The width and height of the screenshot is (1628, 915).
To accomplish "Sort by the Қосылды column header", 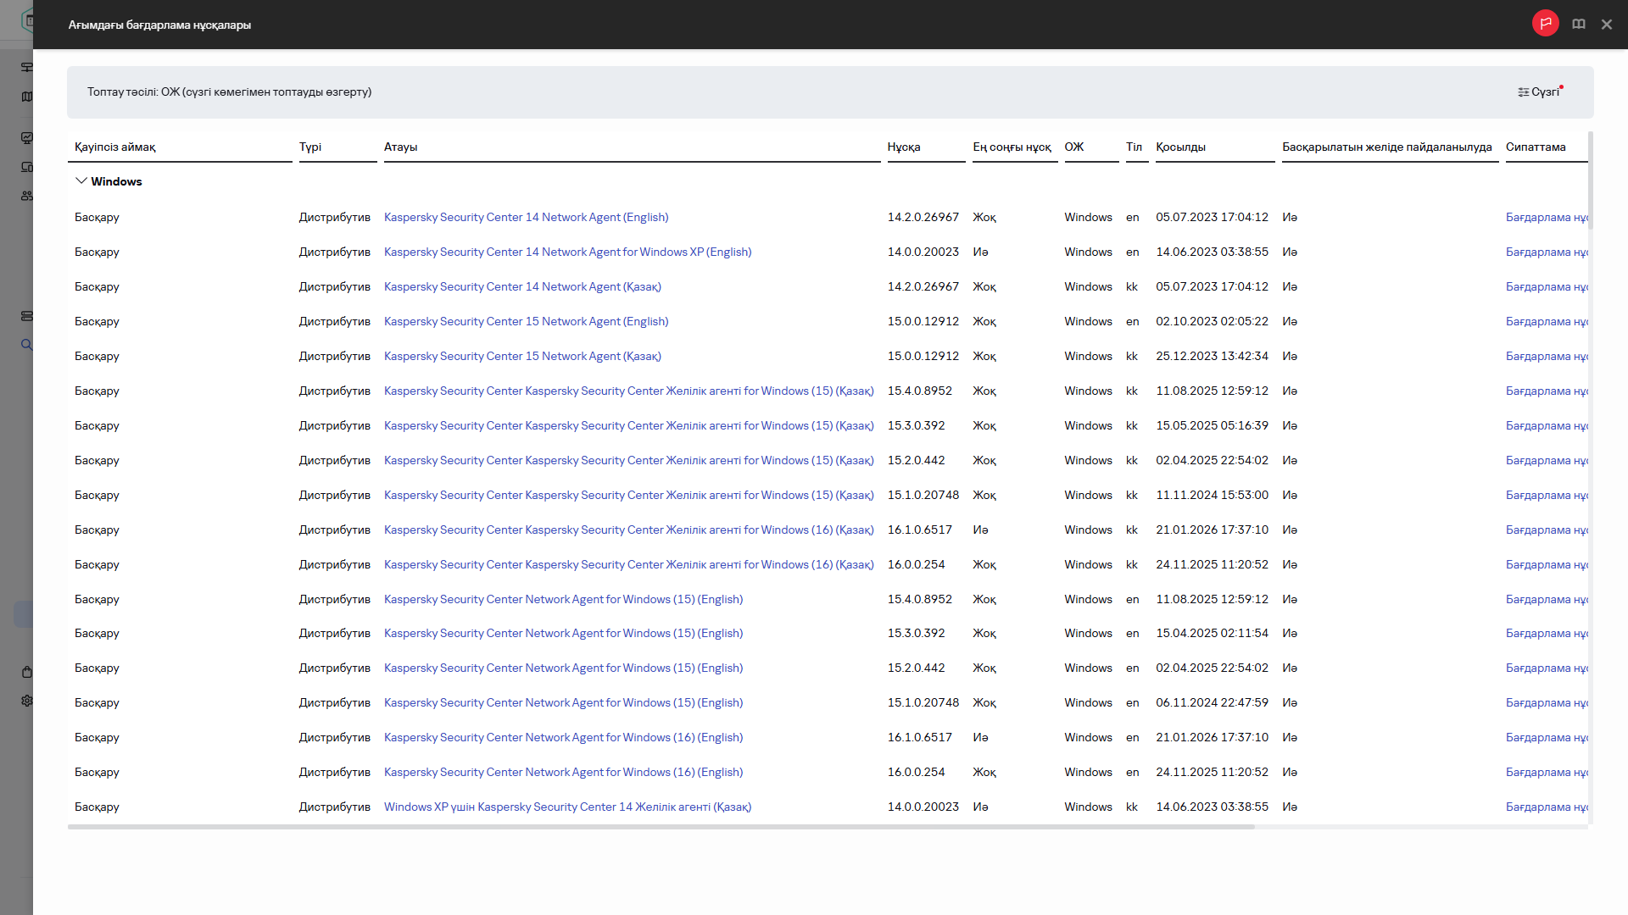I will click(1180, 147).
